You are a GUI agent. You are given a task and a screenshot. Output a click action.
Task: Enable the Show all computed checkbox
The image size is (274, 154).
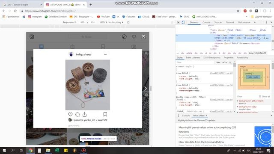(x=260, y=96)
